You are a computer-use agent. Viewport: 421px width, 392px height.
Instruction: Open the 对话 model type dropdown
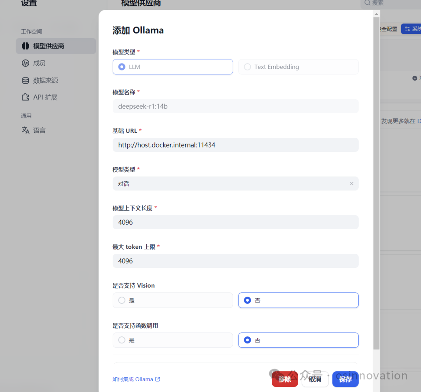235,184
